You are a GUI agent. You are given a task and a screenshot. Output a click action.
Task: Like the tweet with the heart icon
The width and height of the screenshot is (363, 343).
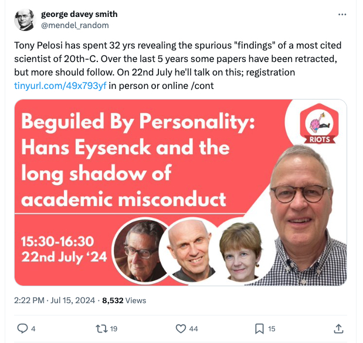pos(181,328)
